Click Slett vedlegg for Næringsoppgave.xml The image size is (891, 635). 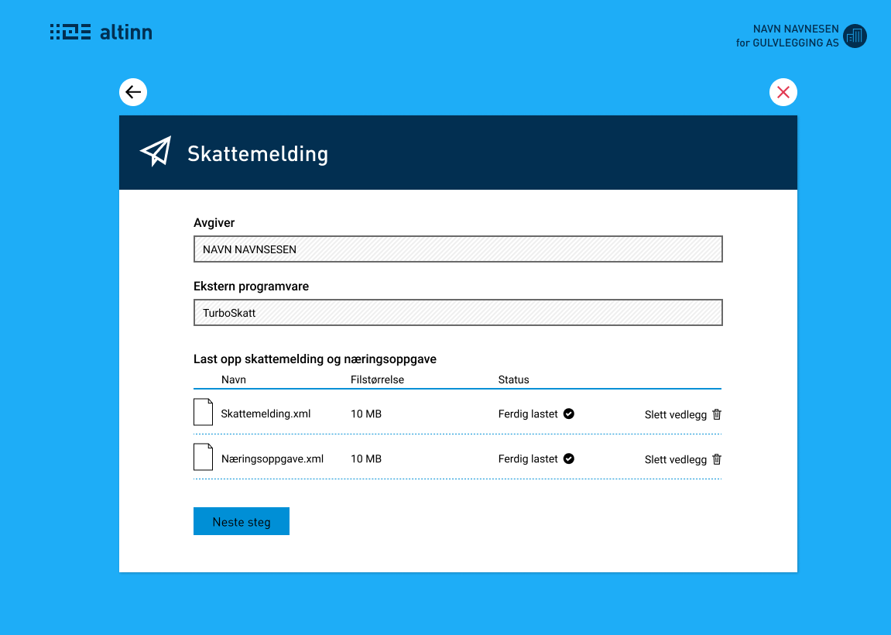click(x=675, y=459)
